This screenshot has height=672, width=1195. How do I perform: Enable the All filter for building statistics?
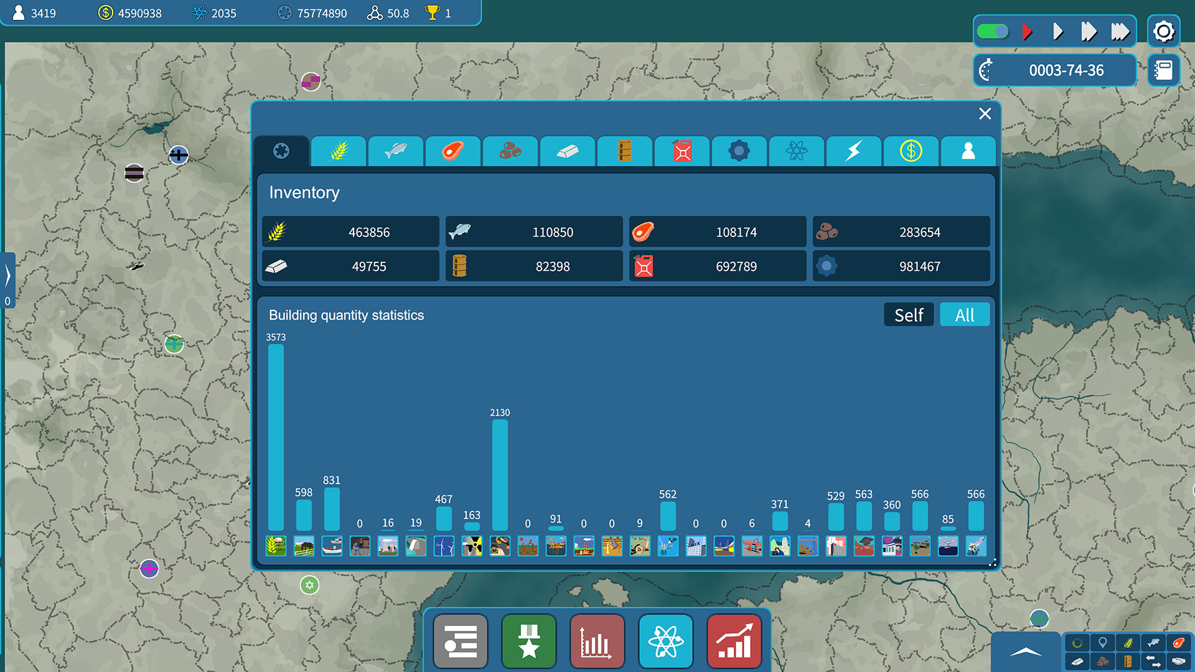(965, 315)
